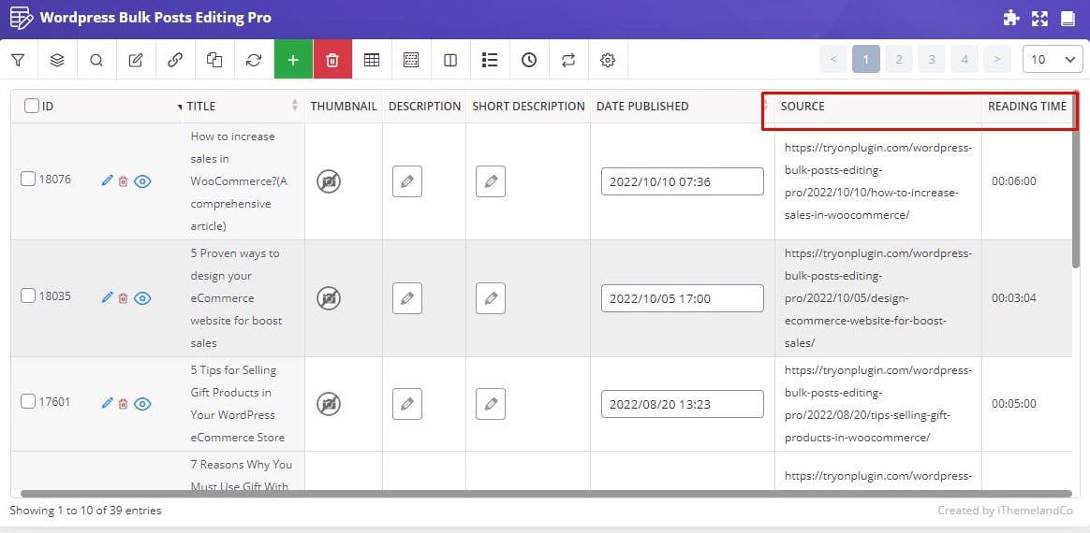The width and height of the screenshot is (1090, 533).
Task: Click the horizontal table scrollbar
Action: (546, 494)
